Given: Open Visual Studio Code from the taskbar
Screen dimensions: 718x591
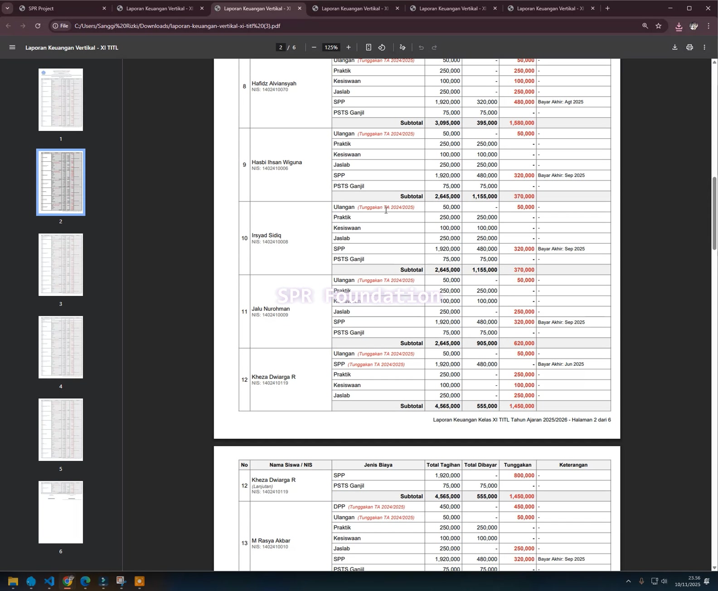Looking at the screenshot, I should coord(49,581).
